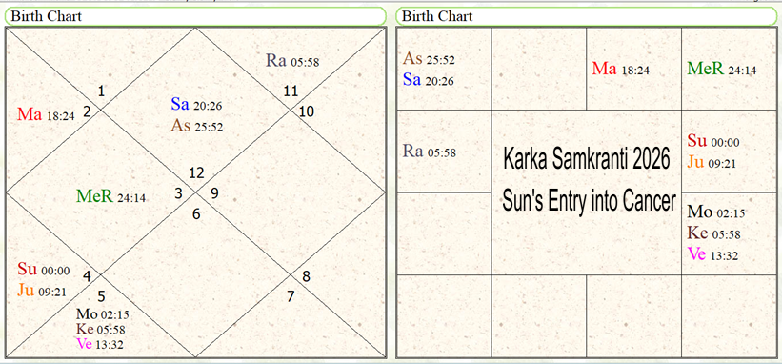Click the left Birth Chart panel header
This screenshot has width=782, height=364.
coord(195,16)
